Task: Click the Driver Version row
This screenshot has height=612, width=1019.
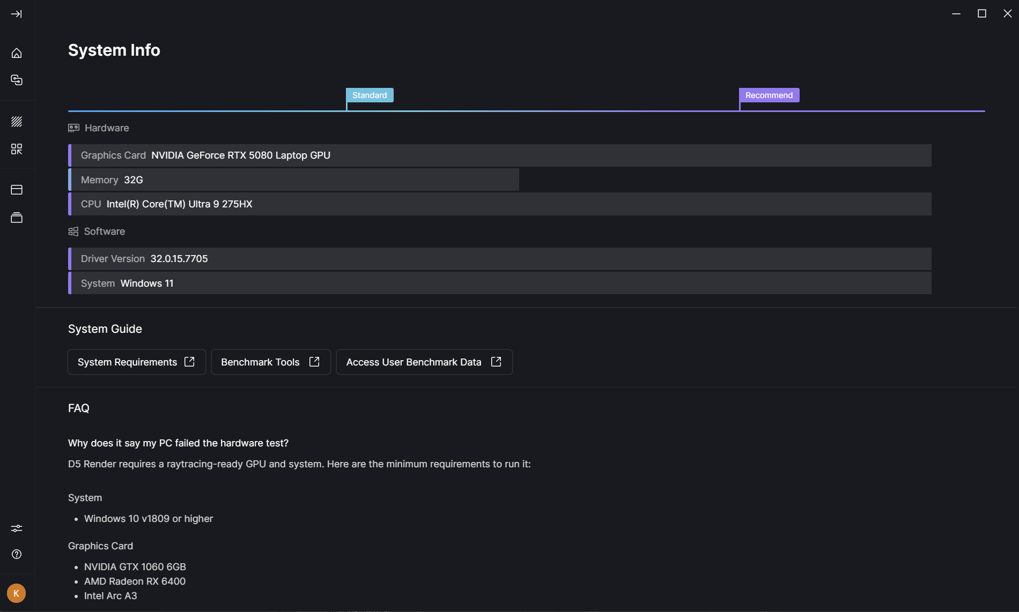Action: [x=500, y=259]
